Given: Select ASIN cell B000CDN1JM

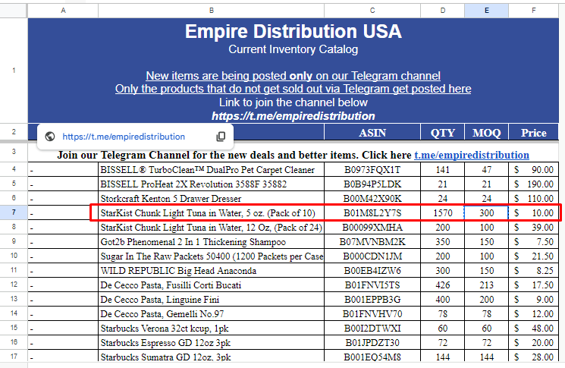Looking at the screenshot, I should [372, 256].
